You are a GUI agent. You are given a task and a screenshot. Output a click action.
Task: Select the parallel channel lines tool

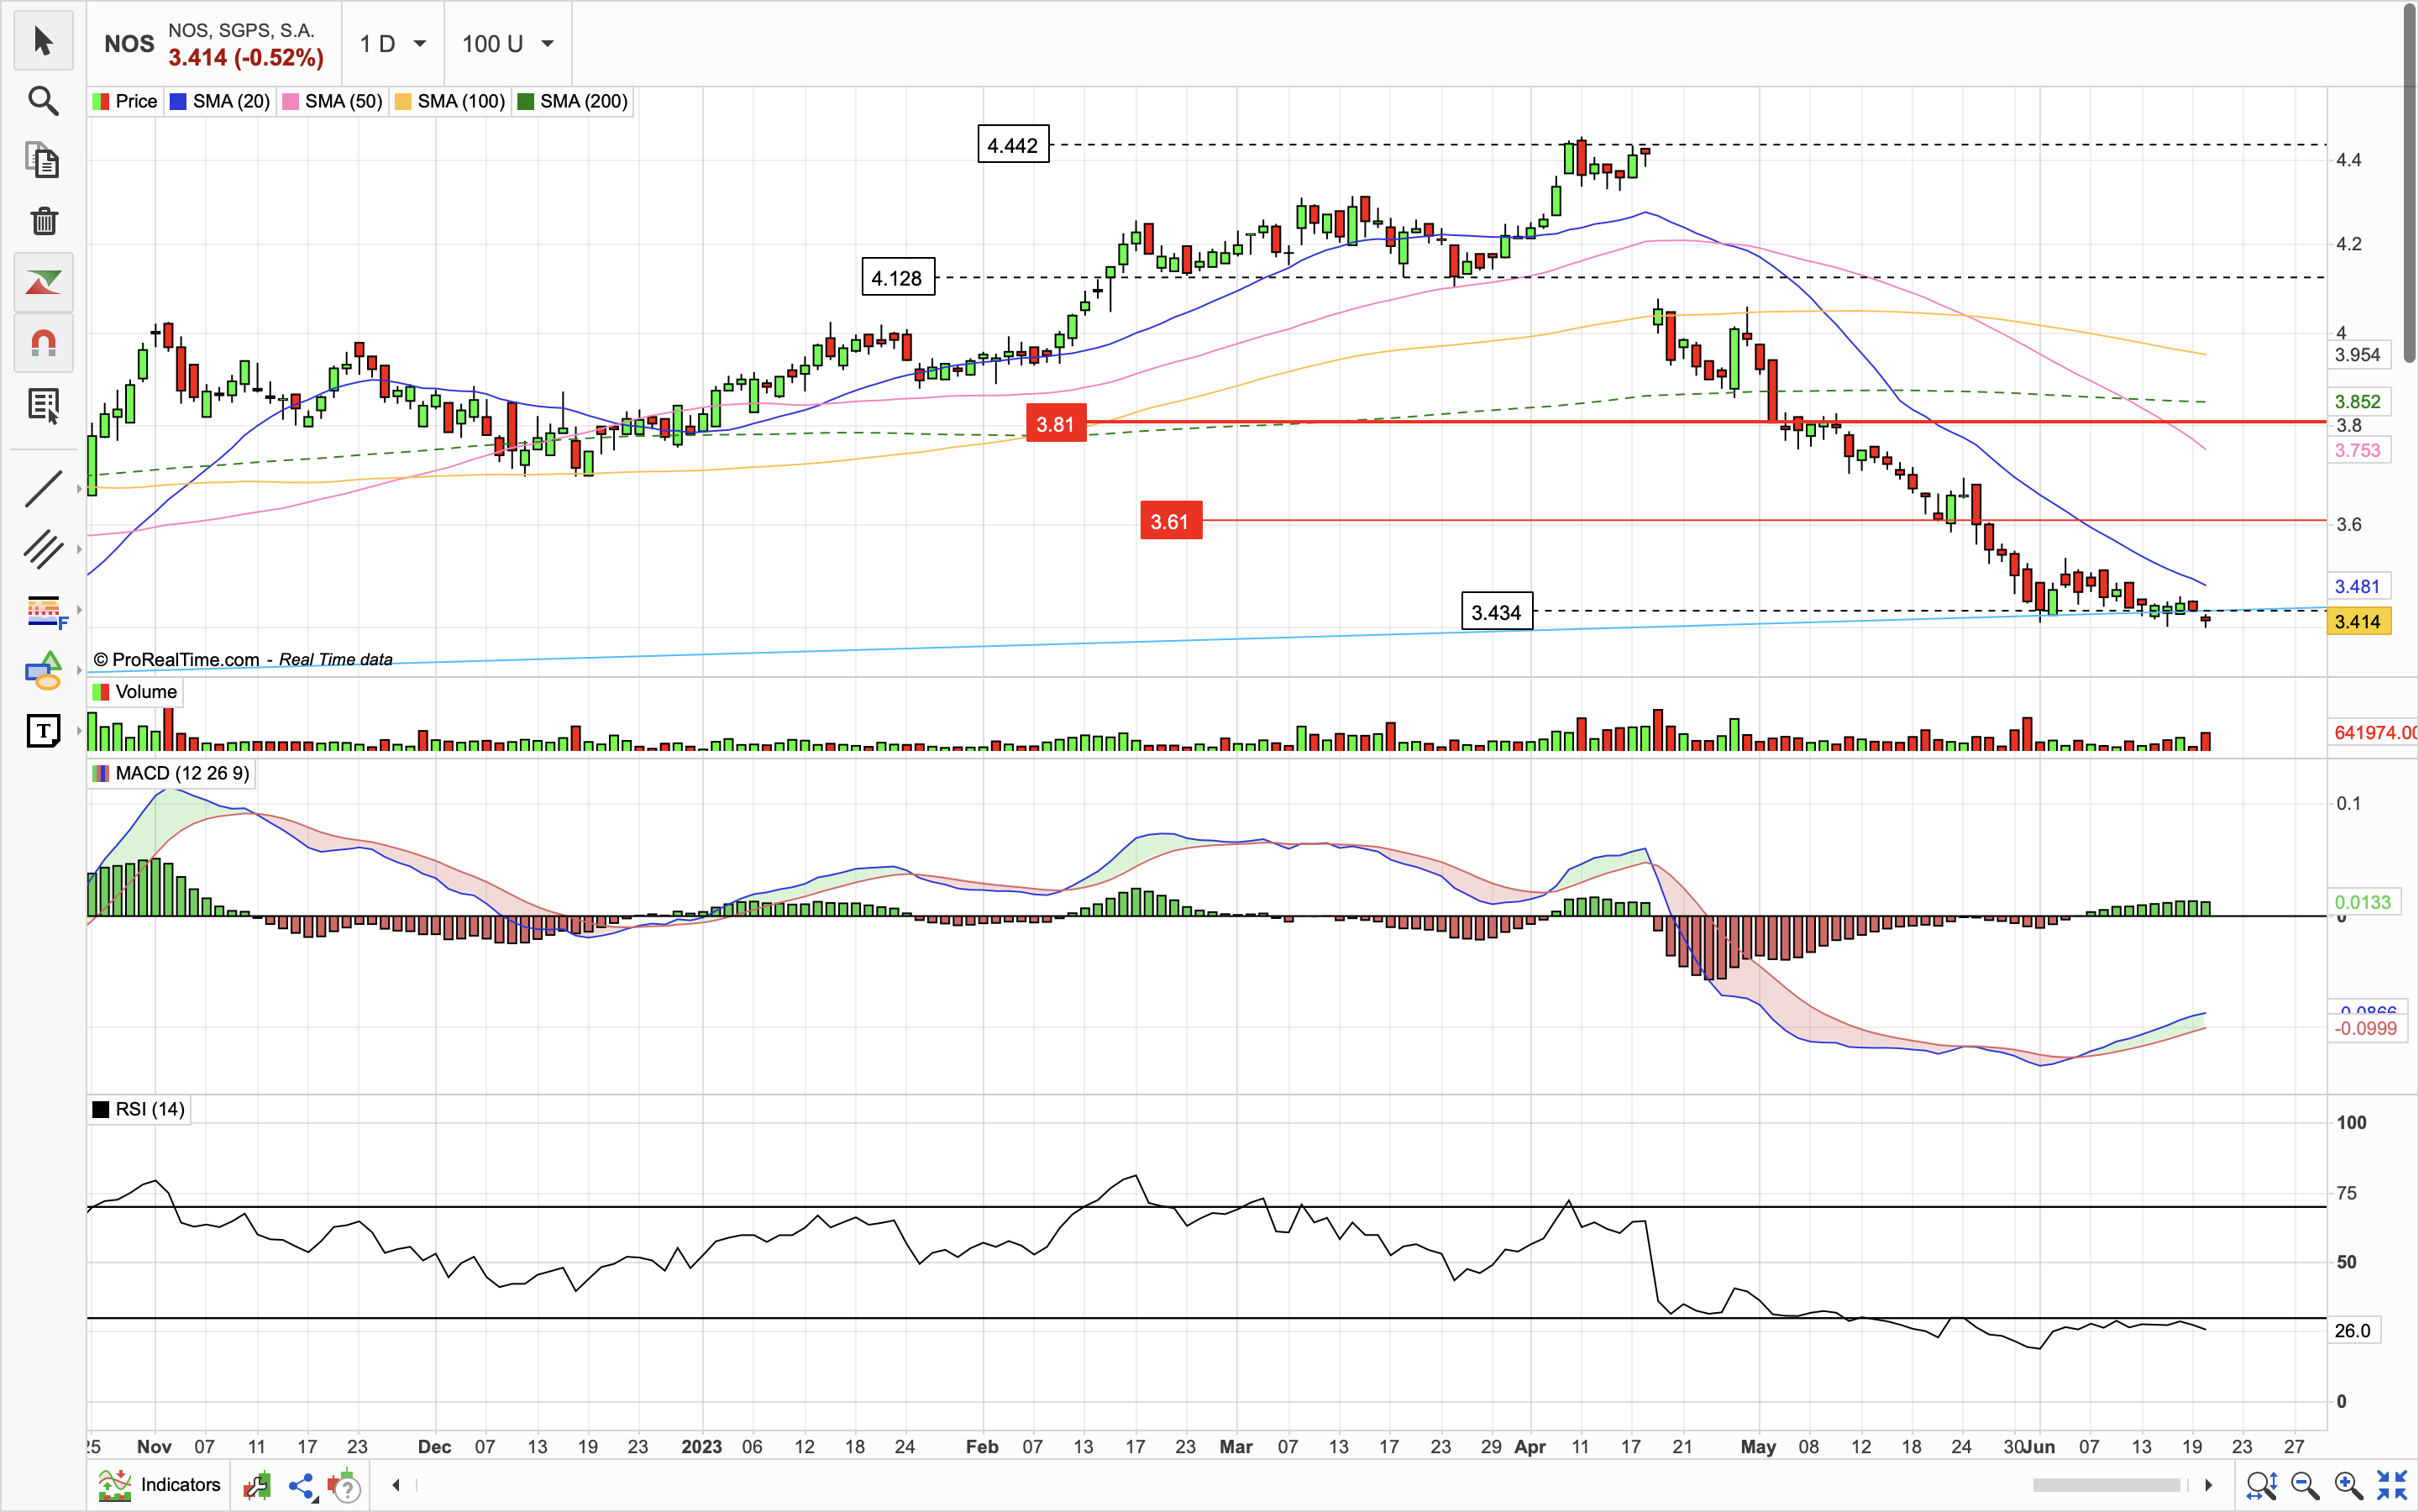click(43, 549)
